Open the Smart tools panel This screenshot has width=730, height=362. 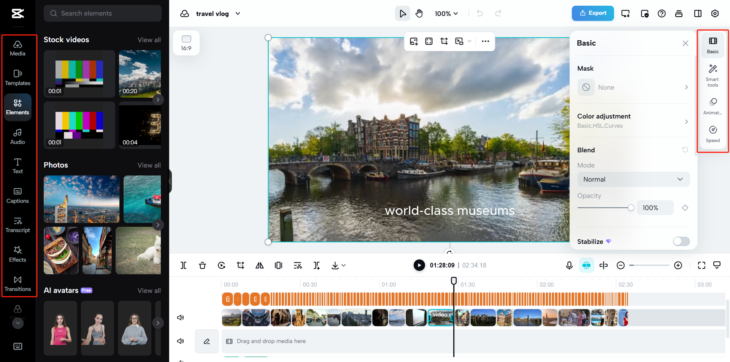coord(713,75)
